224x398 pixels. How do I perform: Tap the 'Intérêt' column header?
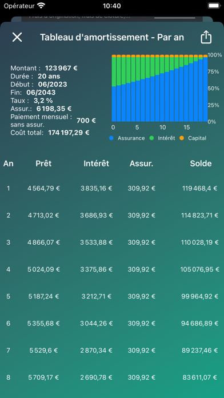click(97, 164)
